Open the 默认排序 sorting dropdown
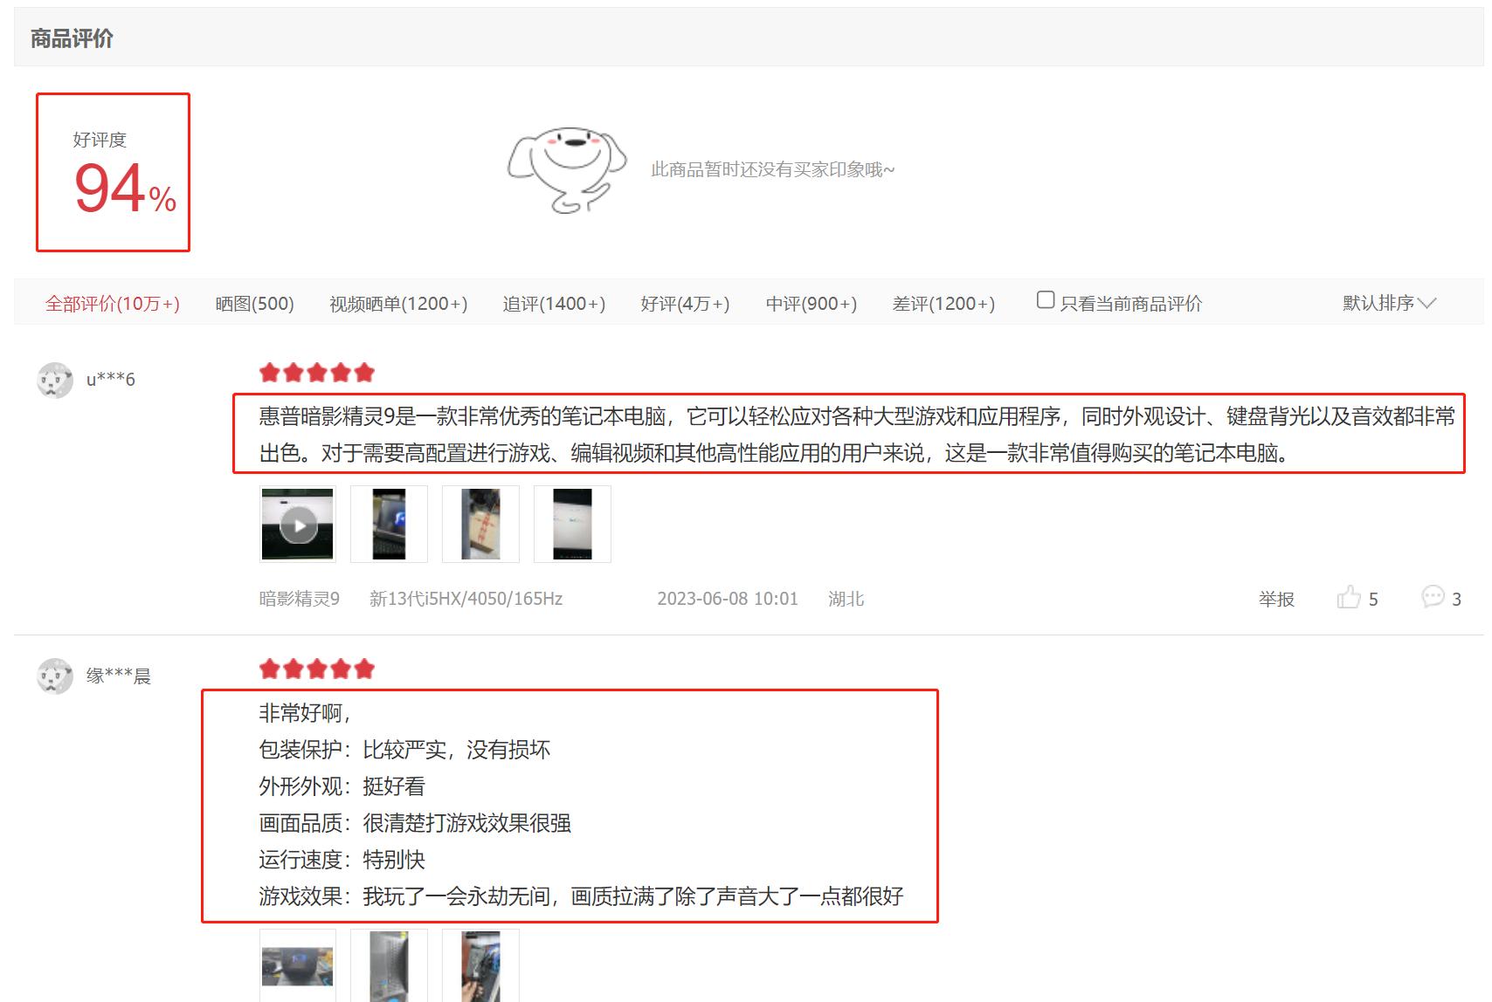 pyautogui.click(x=1387, y=303)
